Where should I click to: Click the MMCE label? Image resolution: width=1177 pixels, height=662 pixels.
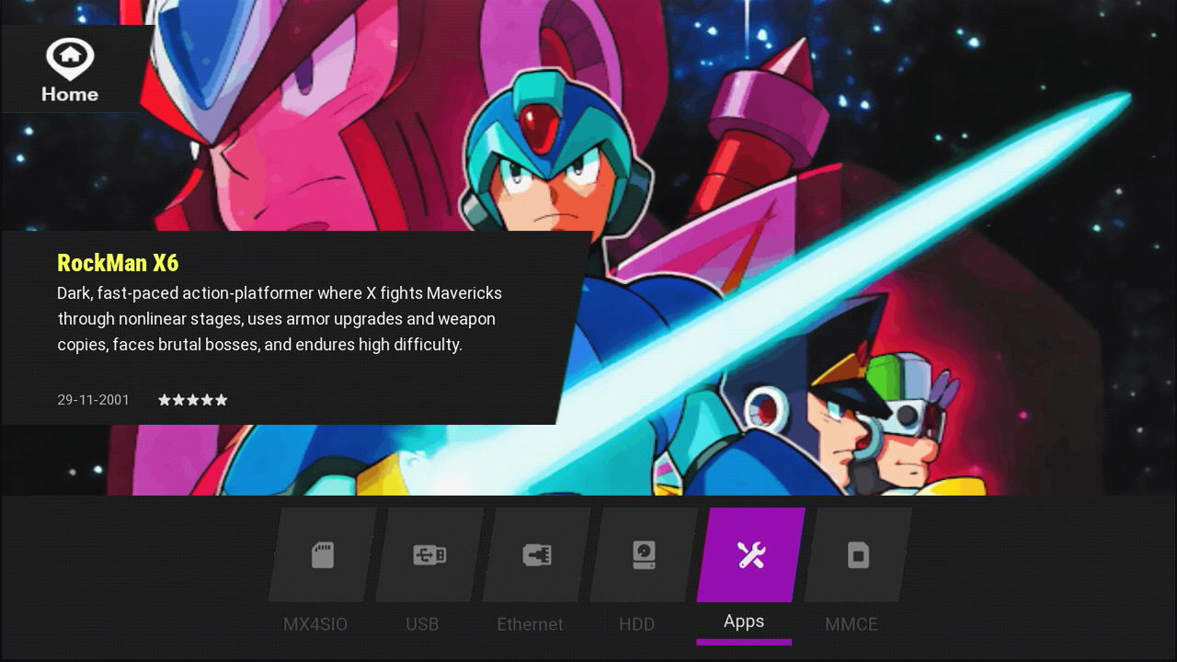tap(851, 624)
